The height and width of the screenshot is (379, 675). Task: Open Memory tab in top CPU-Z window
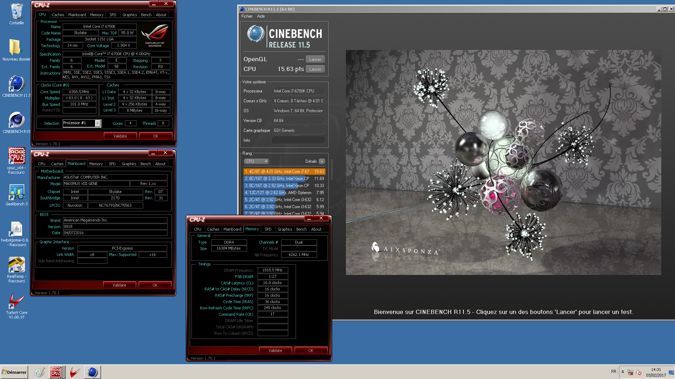tap(96, 15)
